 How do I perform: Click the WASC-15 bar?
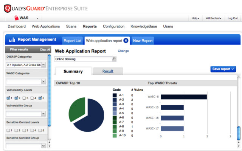pos(172,107)
